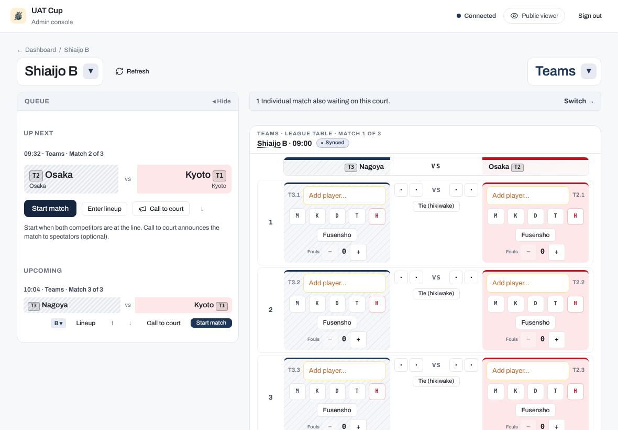Click the UAT Cup logo icon

(x=18, y=16)
